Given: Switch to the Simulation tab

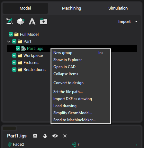Looking at the screenshot, I should tap(118, 8).
